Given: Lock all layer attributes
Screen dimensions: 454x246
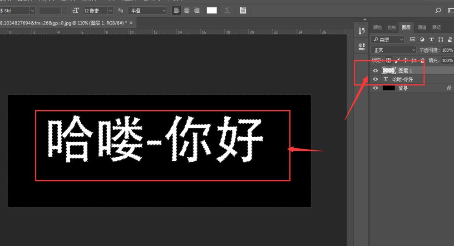Looking at the screenshot, I should coord(423,60).
